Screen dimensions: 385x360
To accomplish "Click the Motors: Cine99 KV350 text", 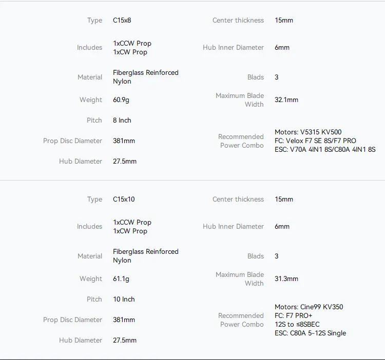I will coord(309,307).
